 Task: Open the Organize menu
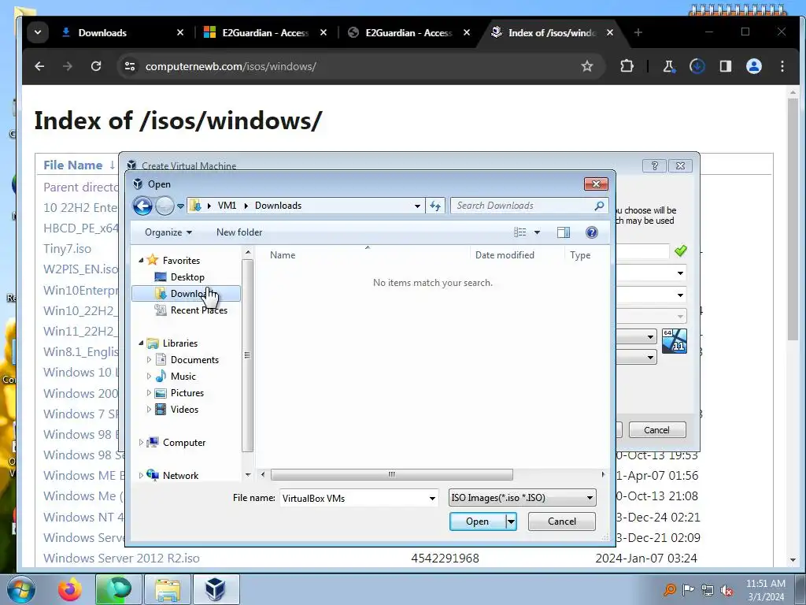(x=168, y=232)
